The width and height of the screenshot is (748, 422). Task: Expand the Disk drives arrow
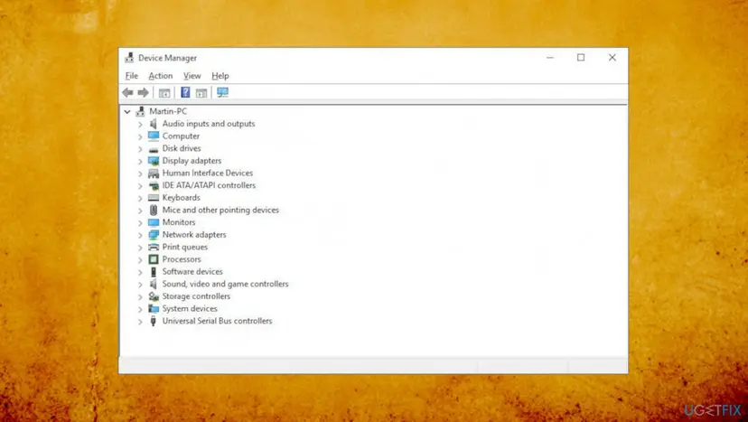tap(140, 149)
